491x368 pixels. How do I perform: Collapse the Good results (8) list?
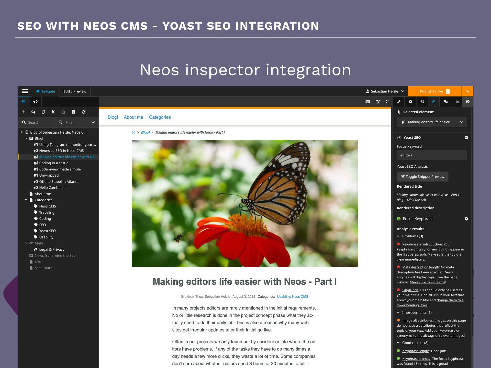coord(398,343)
